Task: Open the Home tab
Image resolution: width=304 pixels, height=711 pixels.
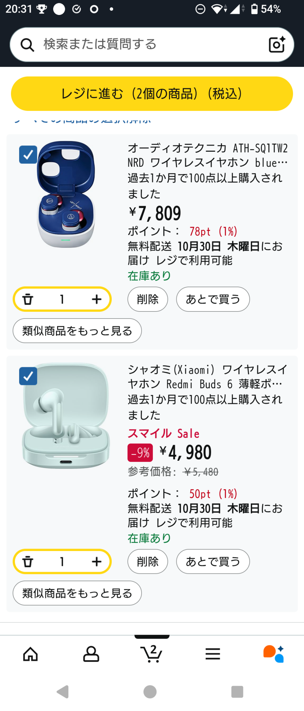Action: pyautogui.click(x=31, y=653)
